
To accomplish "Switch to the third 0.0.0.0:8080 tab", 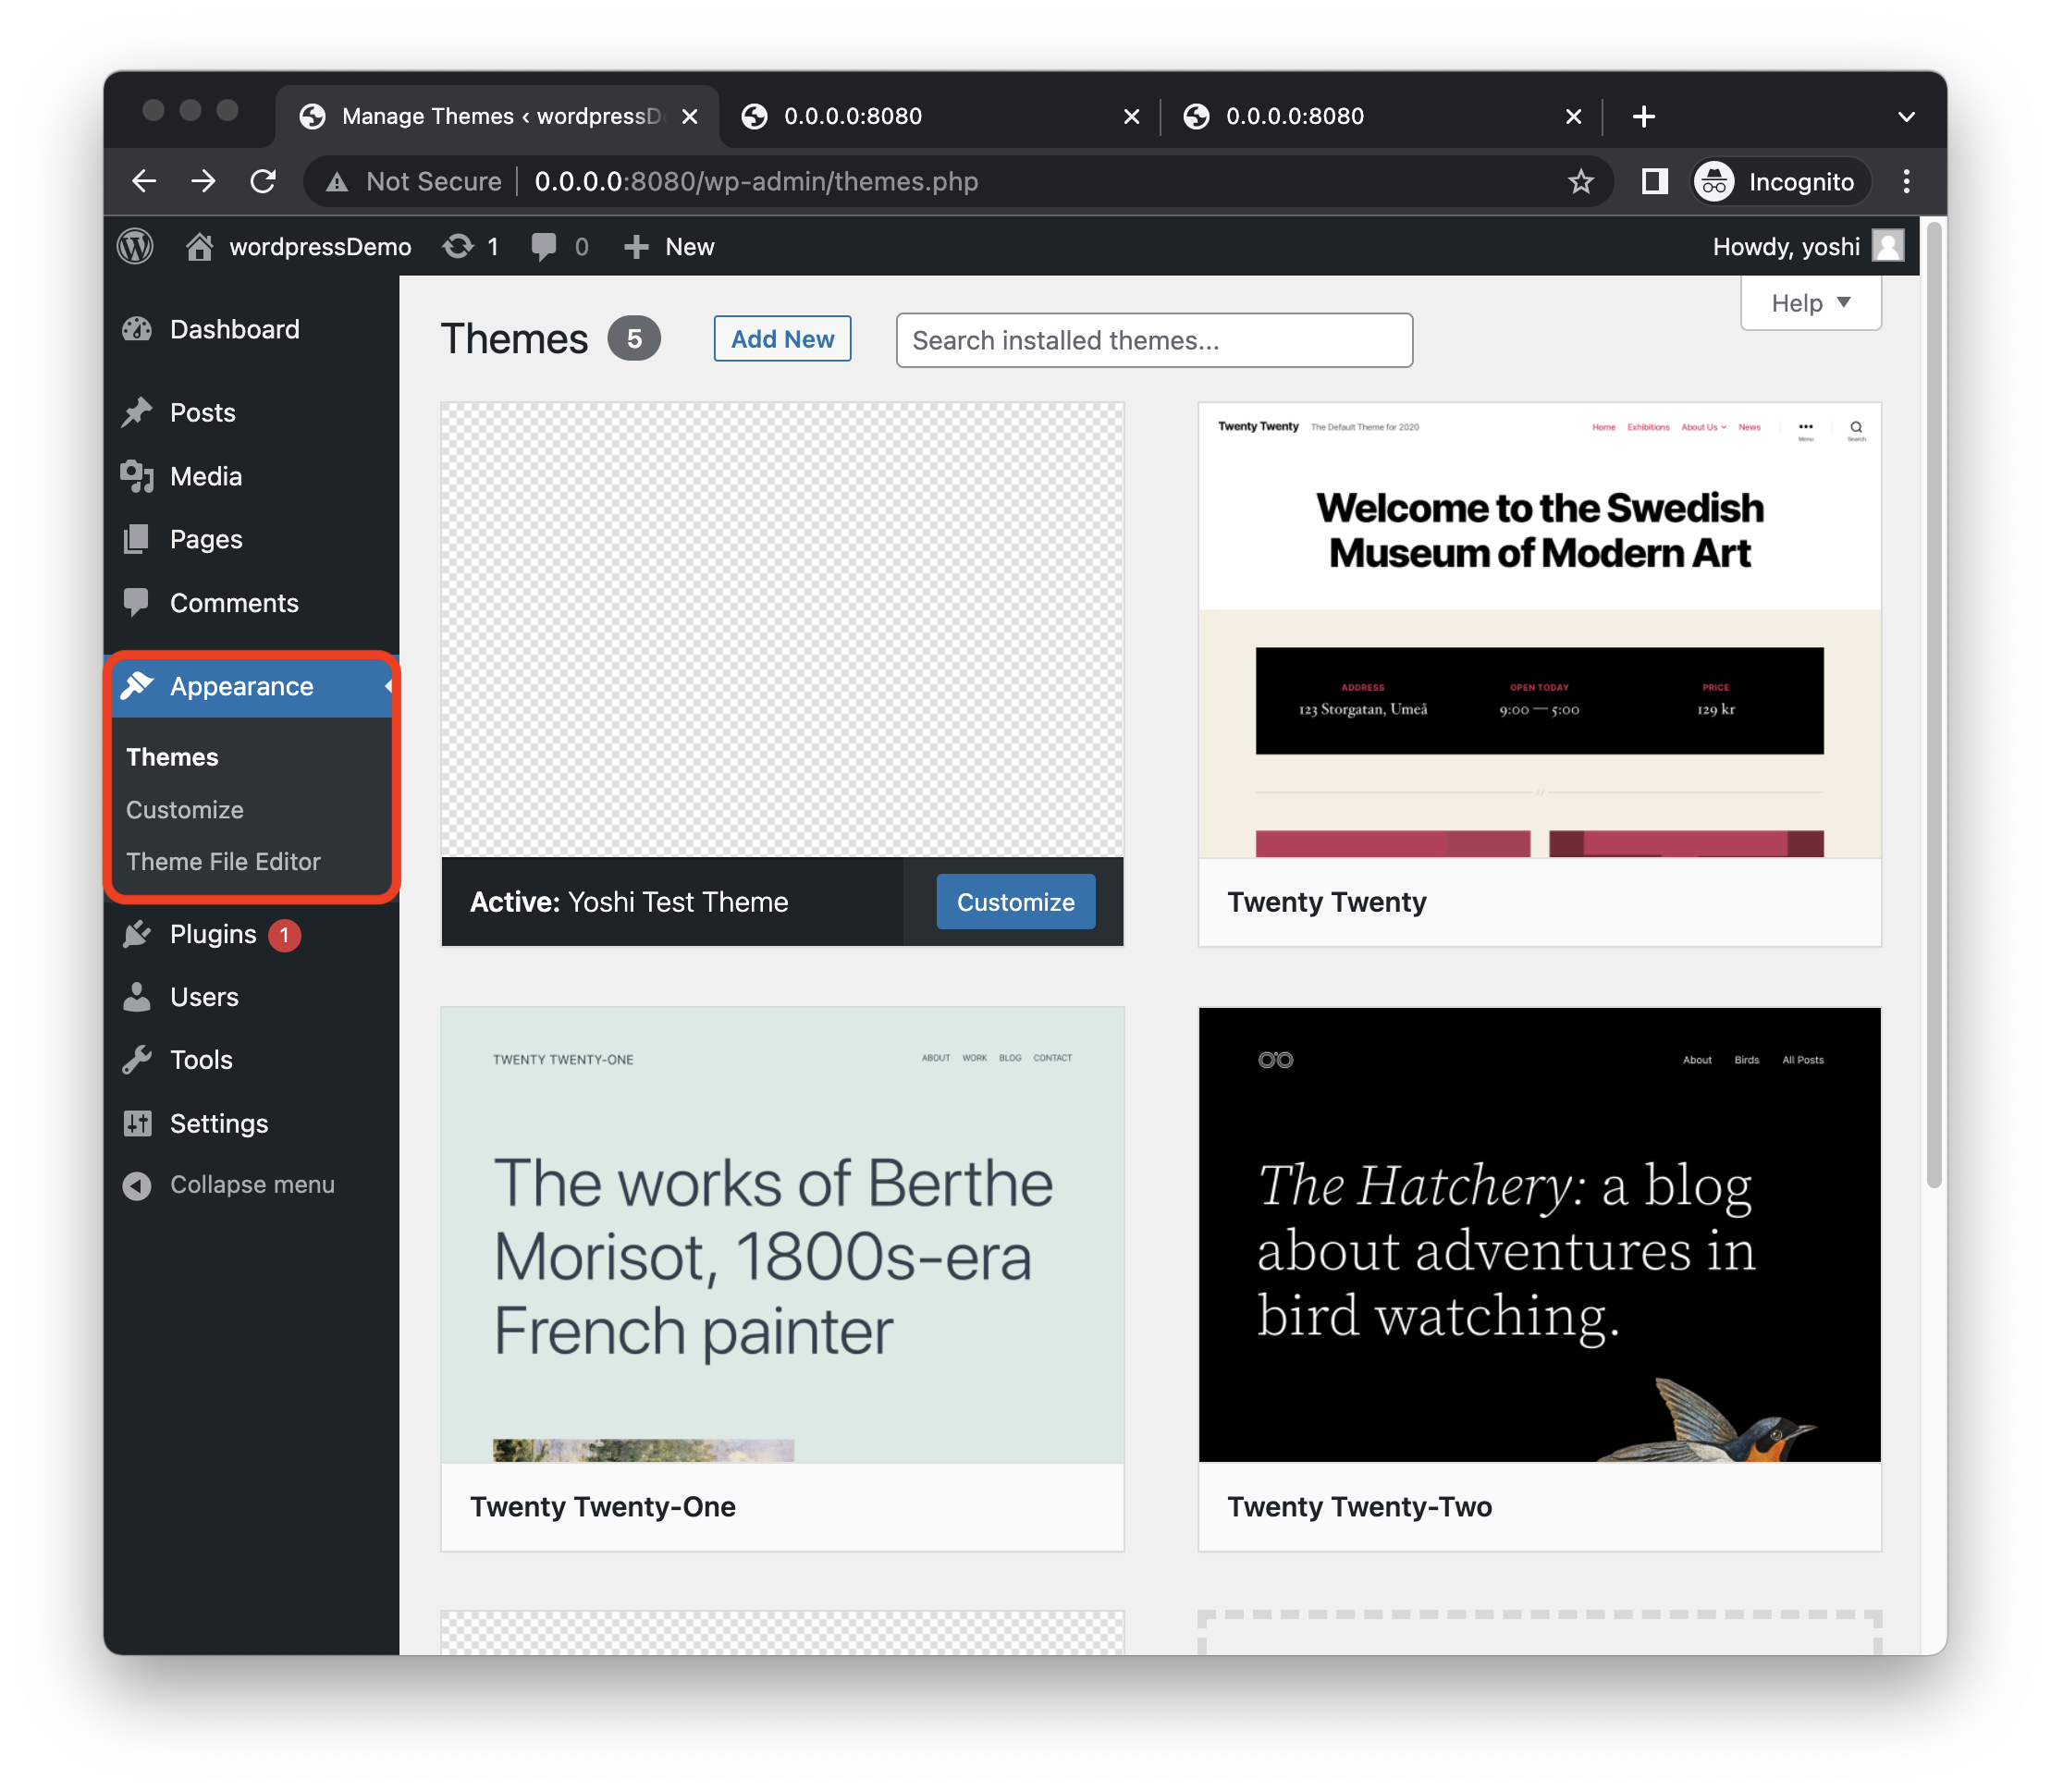I will 1382,116.
